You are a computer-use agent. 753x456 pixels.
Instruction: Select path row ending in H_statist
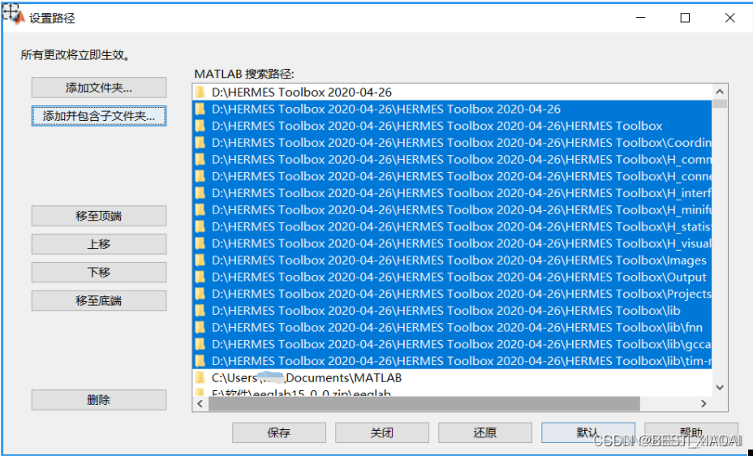coord(453,226)
